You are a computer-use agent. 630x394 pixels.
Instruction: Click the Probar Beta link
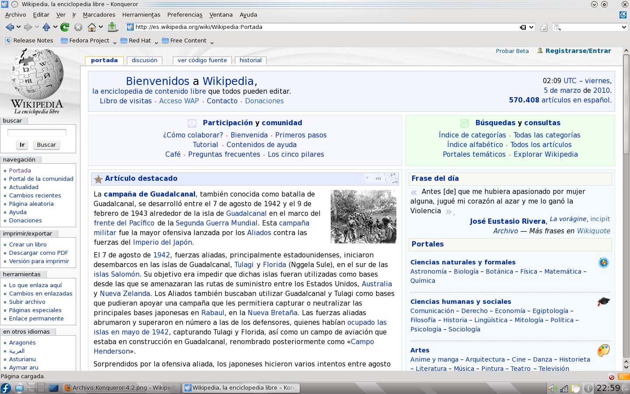pos(512,51)
